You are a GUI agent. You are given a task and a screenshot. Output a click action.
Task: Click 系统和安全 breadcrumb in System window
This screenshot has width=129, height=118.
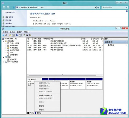(x=34, y=7)
